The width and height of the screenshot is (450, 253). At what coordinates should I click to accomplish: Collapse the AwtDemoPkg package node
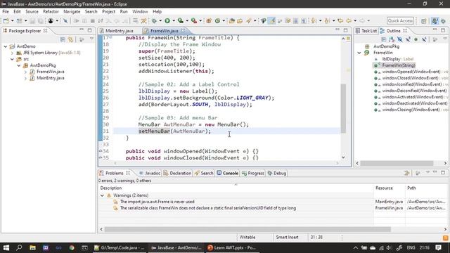click(x=19, y=65)
